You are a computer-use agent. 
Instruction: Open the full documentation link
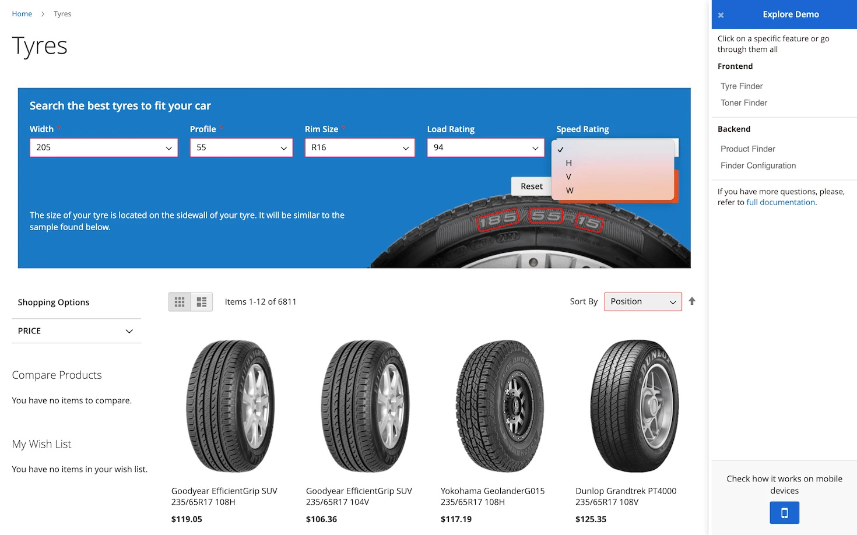[781, 202]
